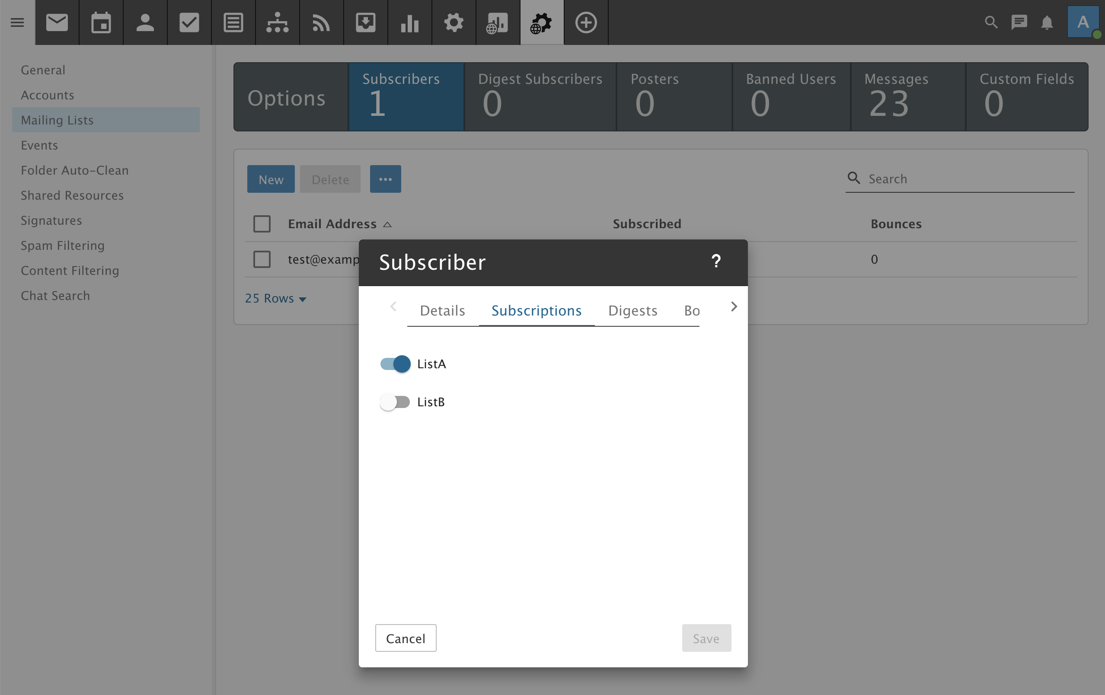Open the Contacts person icon
This screenshot has width=1105, height=695.
(x=145, y=22)
